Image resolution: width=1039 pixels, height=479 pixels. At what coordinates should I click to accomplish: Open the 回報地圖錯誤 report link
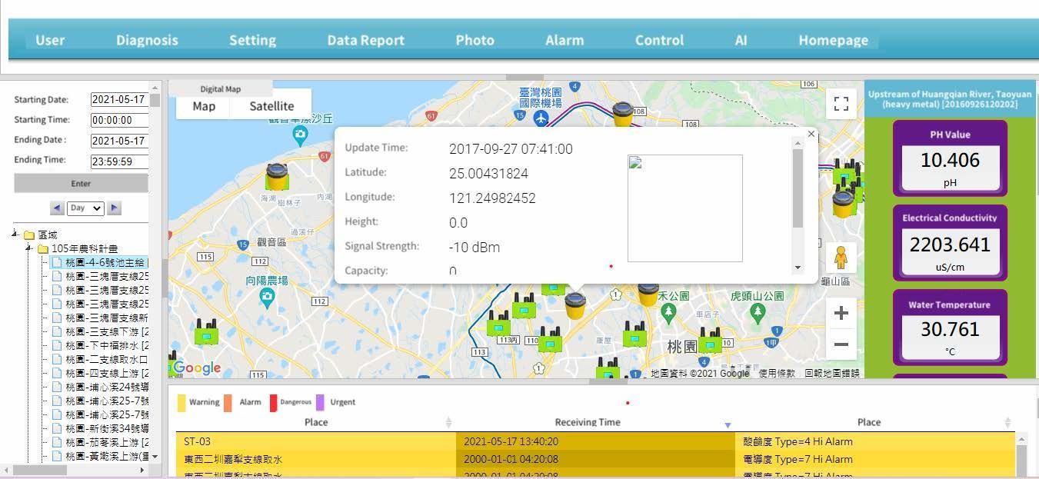tap(832, 373)
